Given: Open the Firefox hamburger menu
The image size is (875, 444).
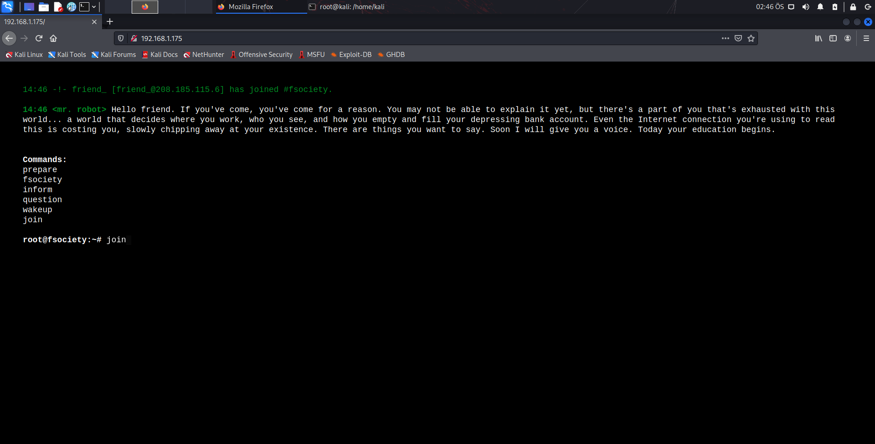Looking at the screenshot, I should point(866,38).
